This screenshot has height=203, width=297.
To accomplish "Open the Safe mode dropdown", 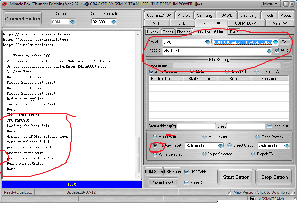I will pyautogui.click(x=220, y=146).
